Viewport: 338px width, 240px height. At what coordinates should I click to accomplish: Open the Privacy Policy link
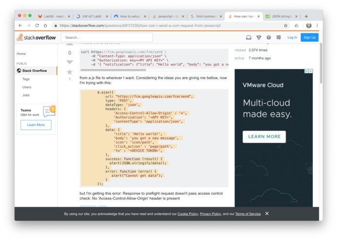[211, 214]
